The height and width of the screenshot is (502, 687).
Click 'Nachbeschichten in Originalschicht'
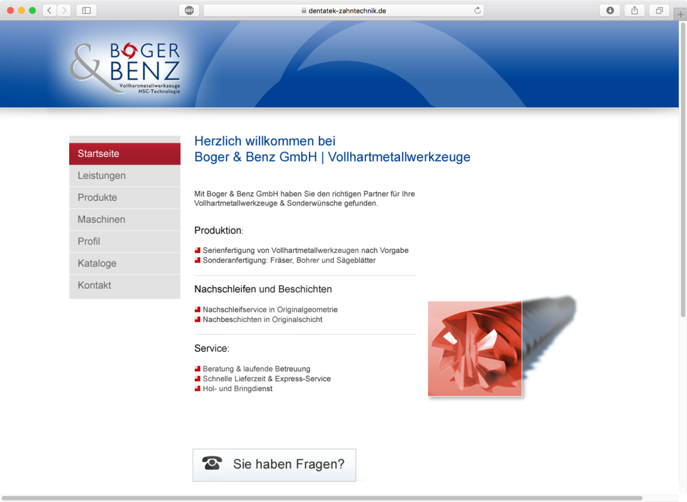tap(262, 319)
